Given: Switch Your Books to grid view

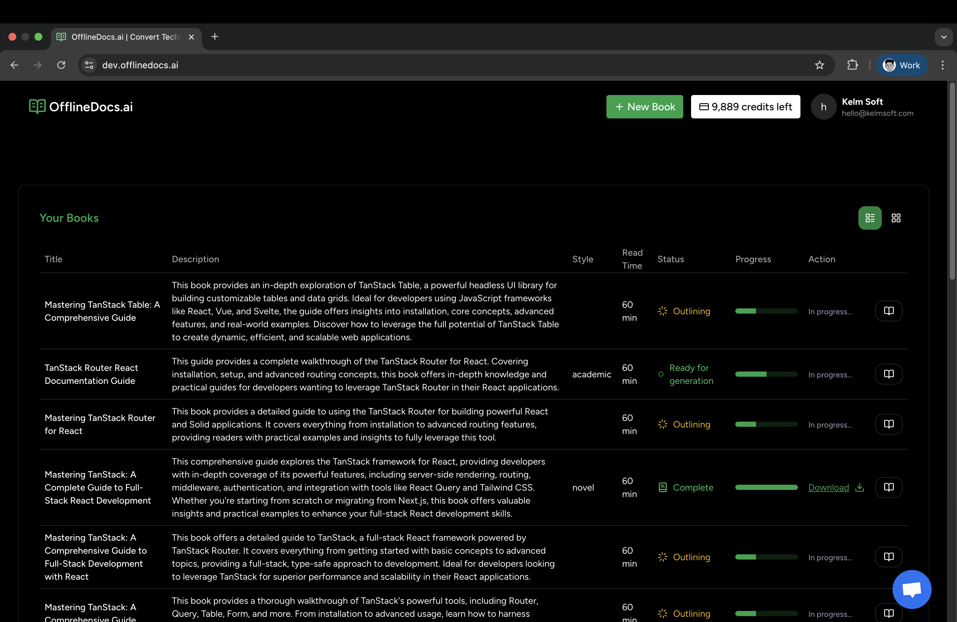Looking at the screenshot, I should click(x=896, y=218).
